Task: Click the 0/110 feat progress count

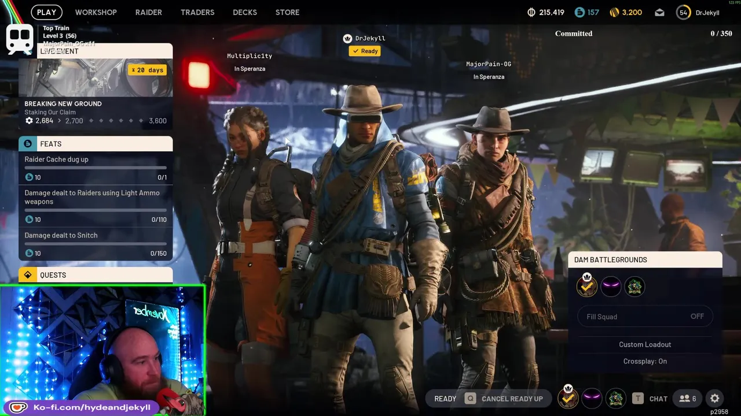Action: [x=159, y=220]
